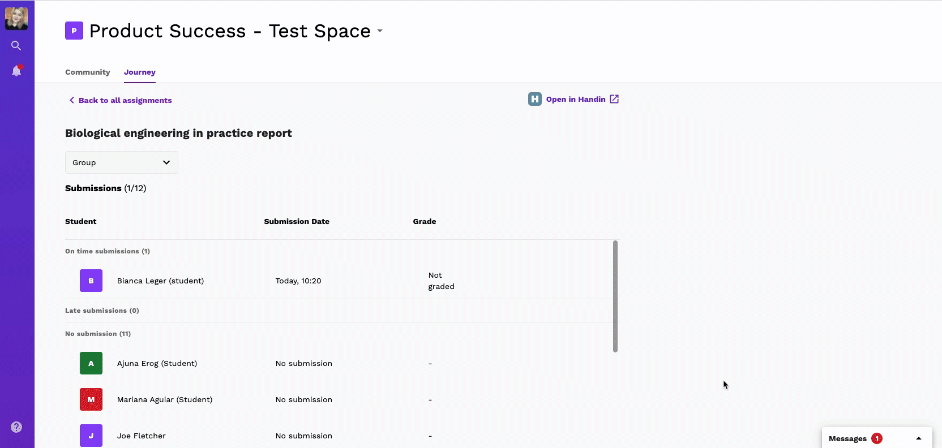Click the purple P space icon
The image size is (942, 448).
(x=74, y=31)
